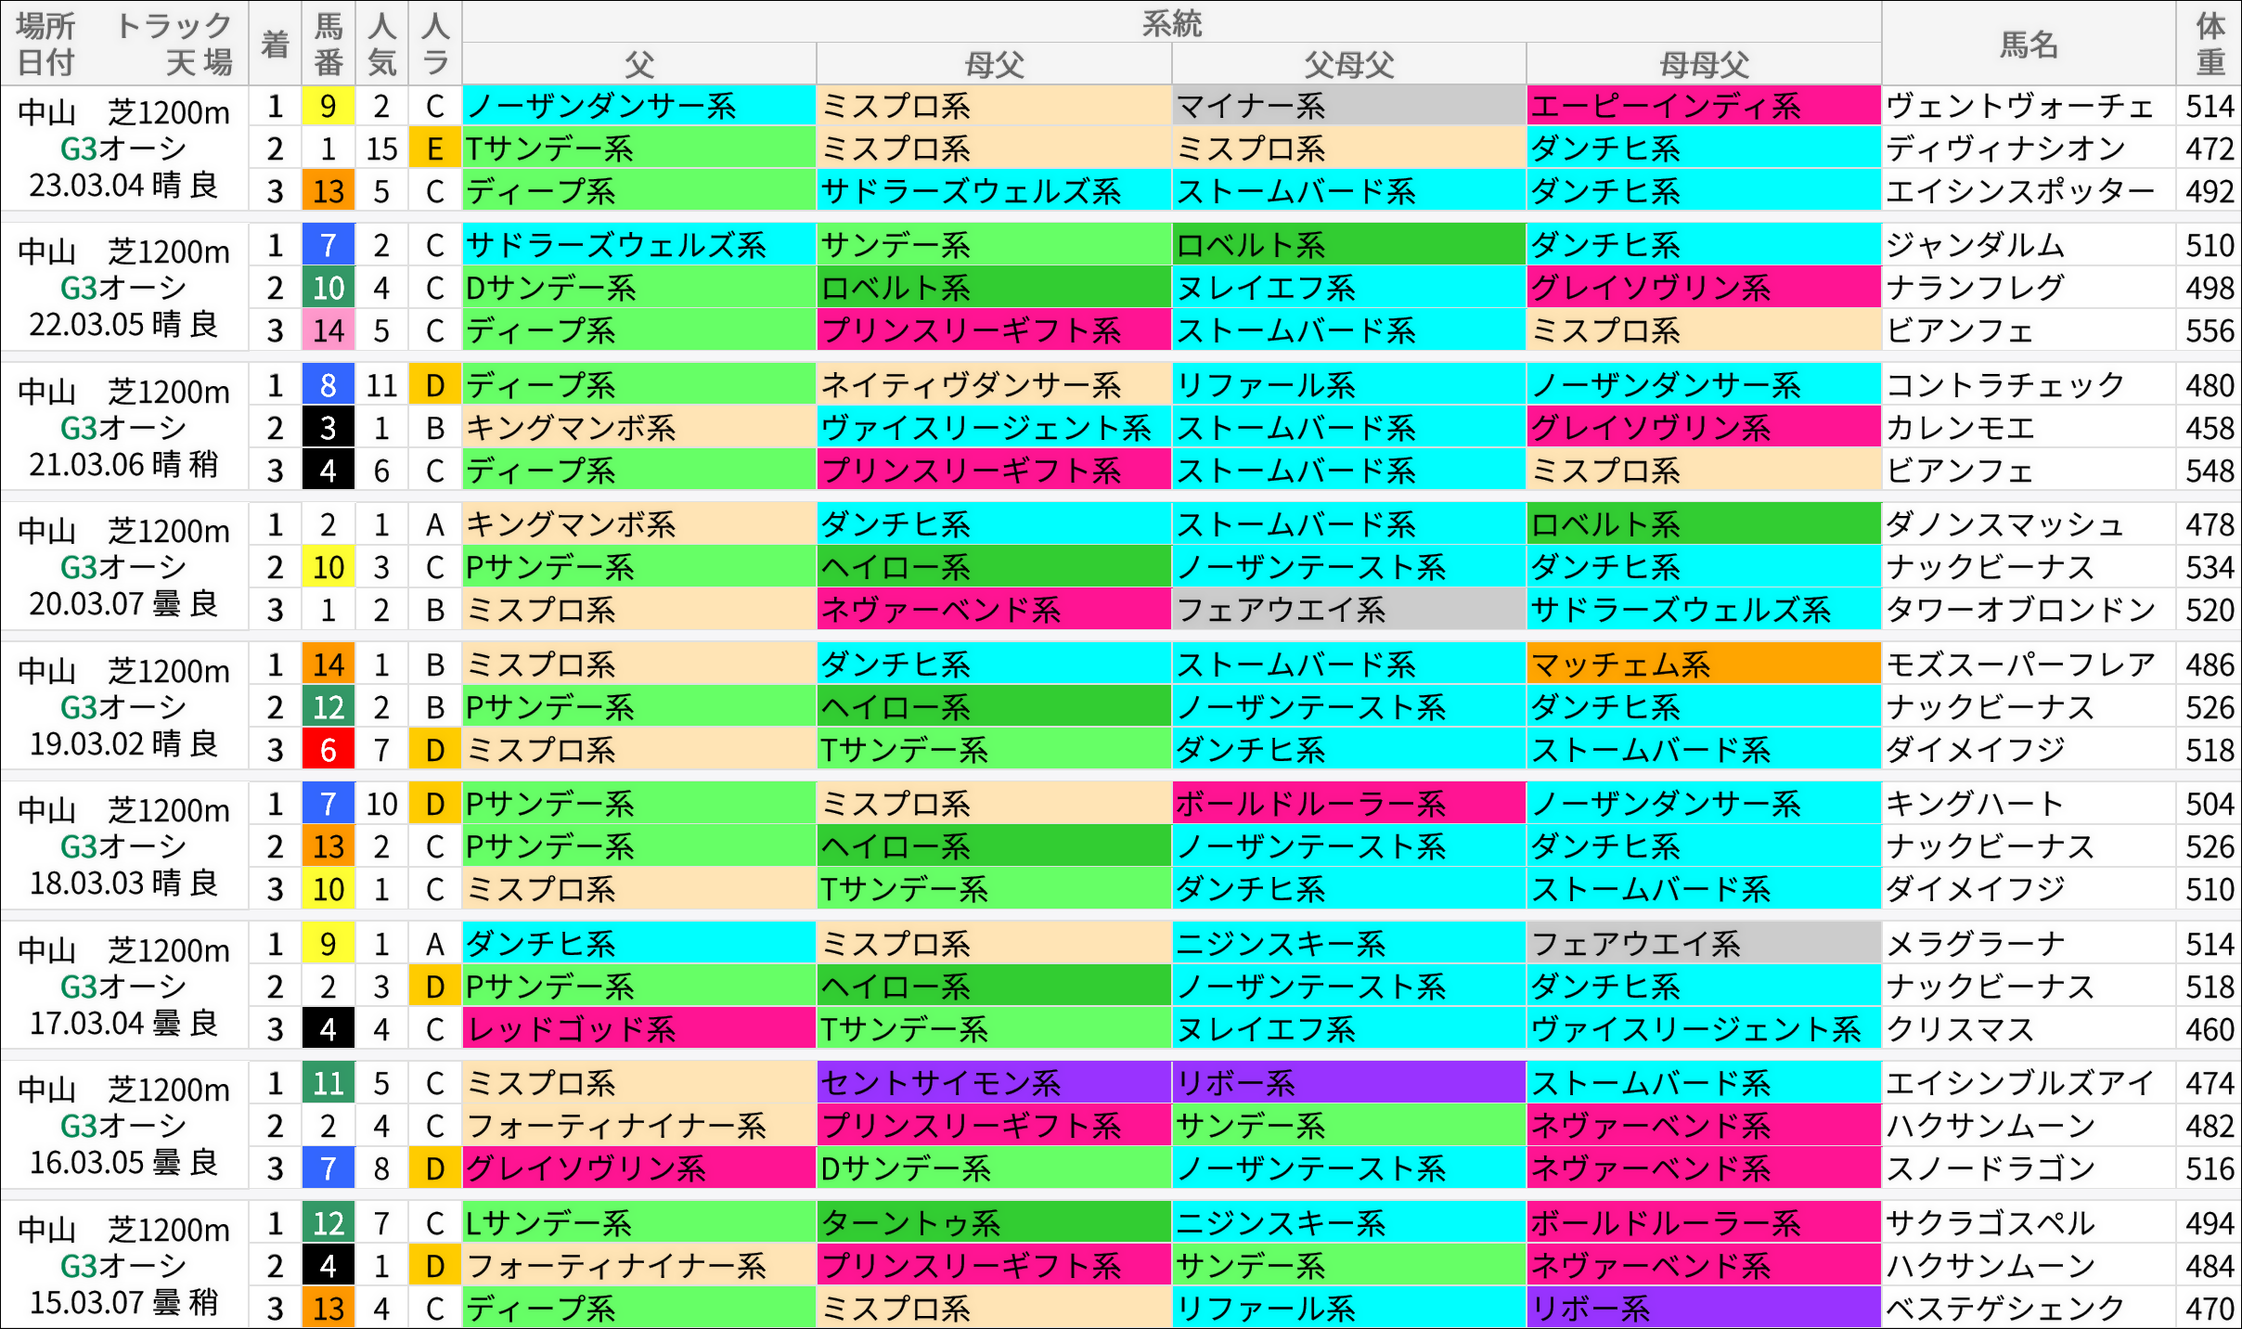This screenshot has height=1329, width=2242.
Task: Click the 15.03.07 曇 稍 race date
Action: [x=123, y=1303]
